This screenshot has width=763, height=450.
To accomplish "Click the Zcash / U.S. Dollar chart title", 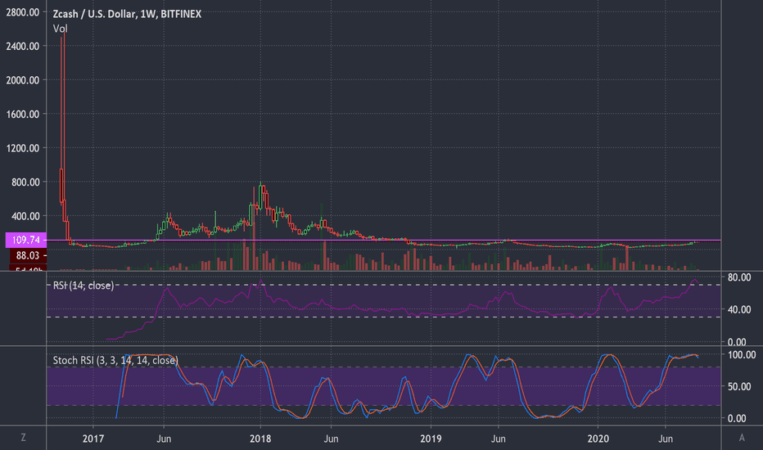I will [127, 14].
